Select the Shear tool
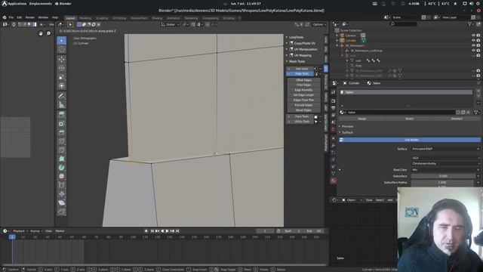 tap(62, 203)
